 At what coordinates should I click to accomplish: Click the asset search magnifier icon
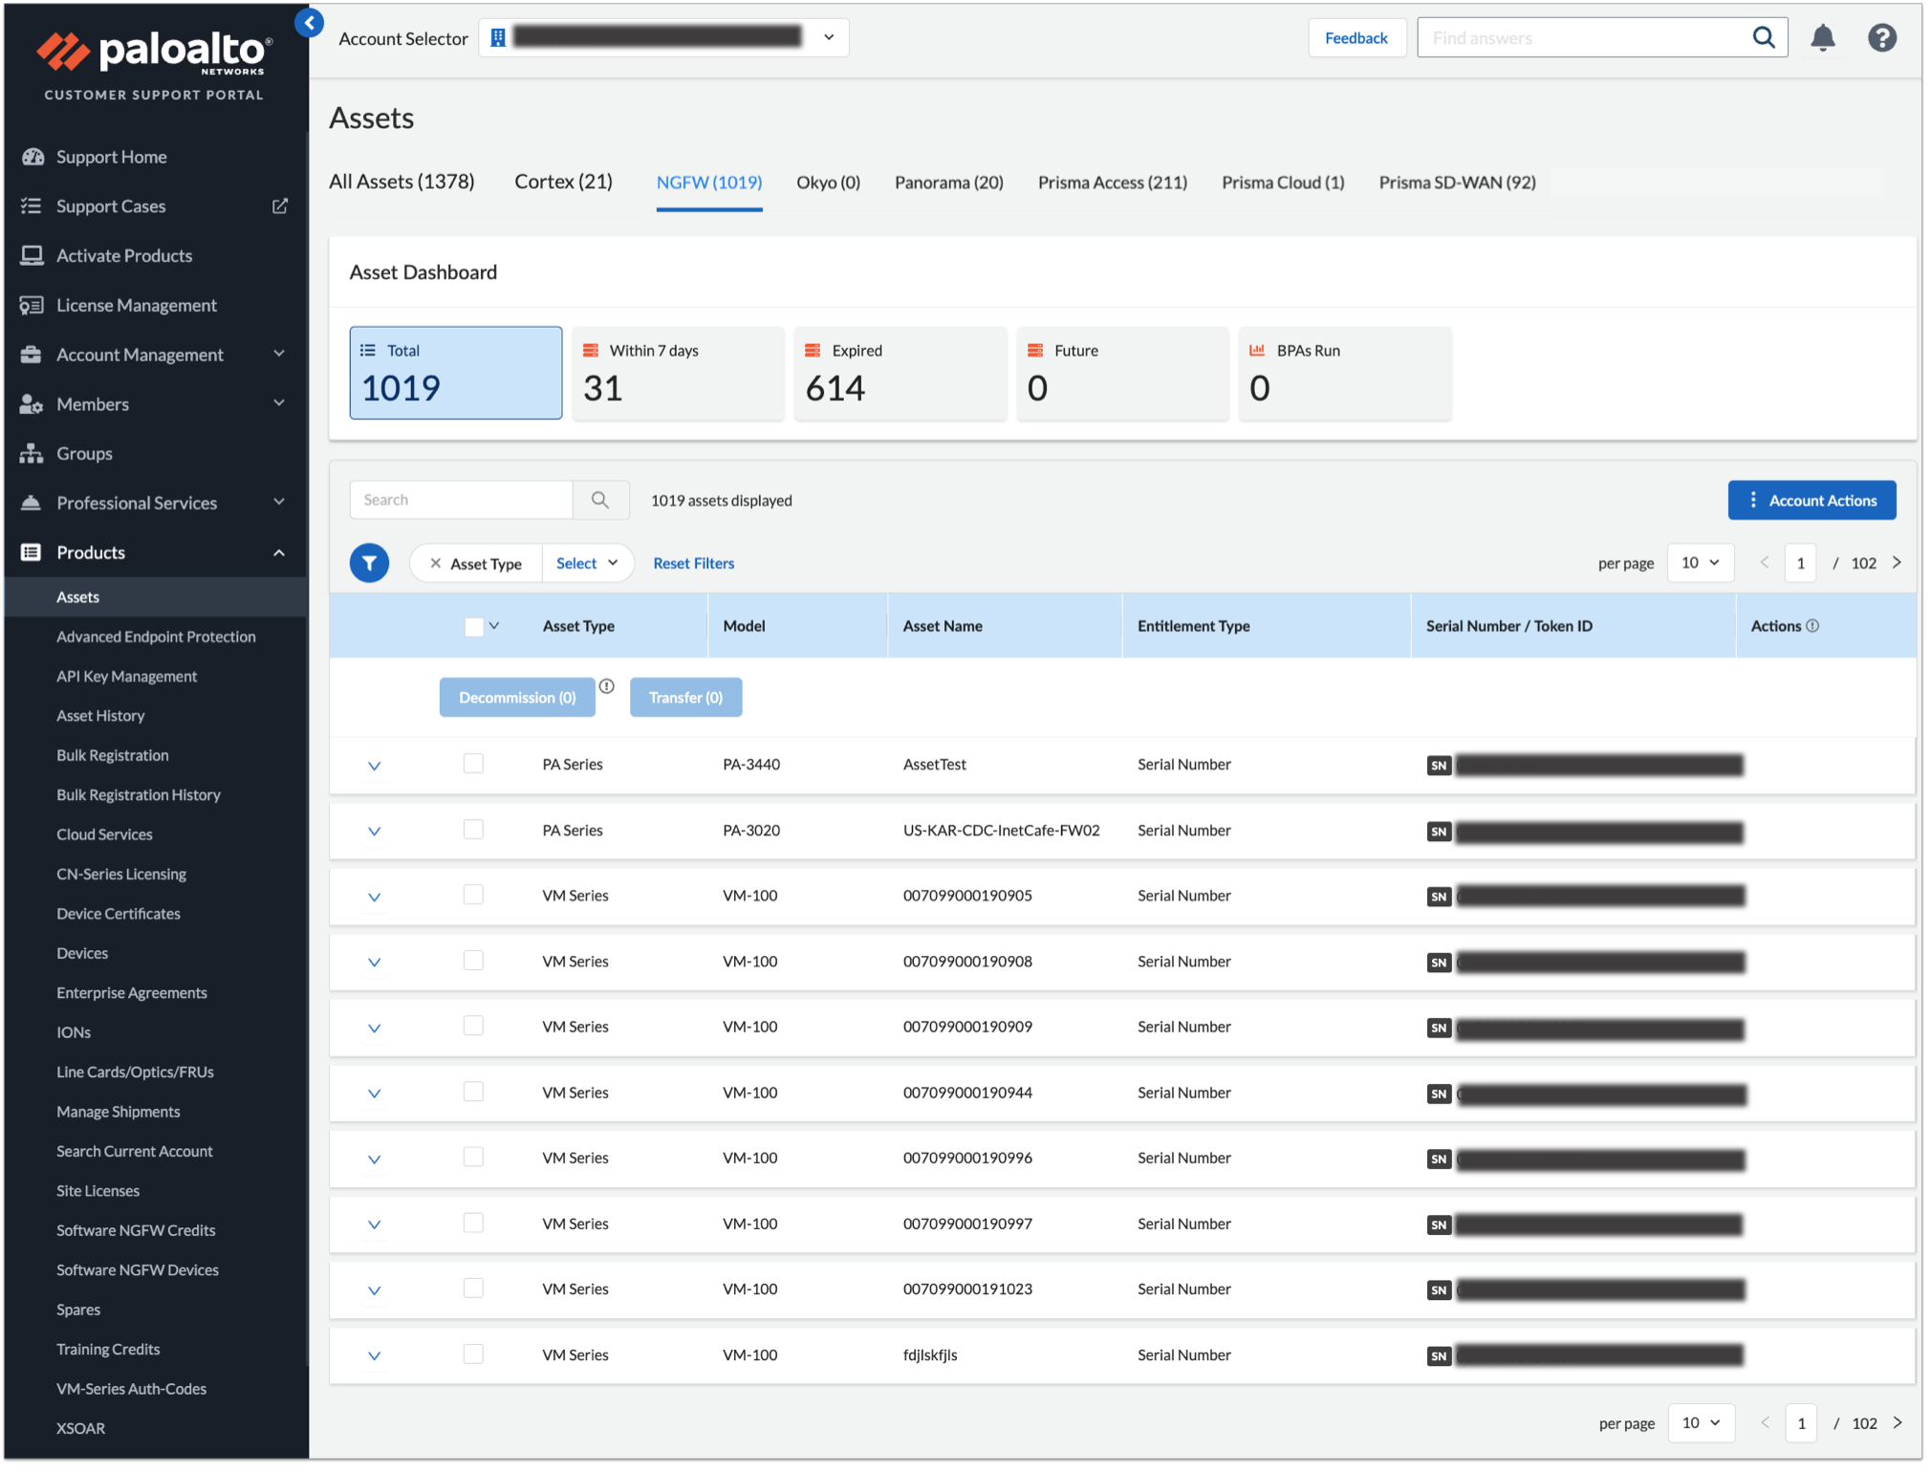600,500
